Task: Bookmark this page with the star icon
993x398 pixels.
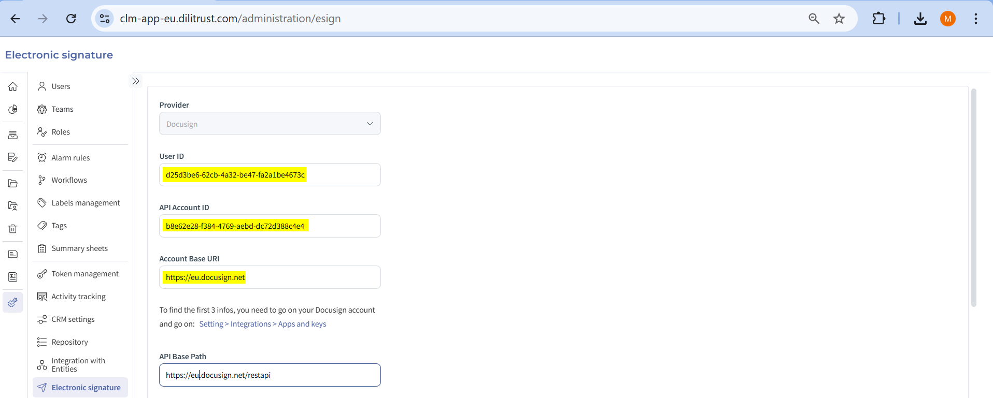Action: click(839, 19)
